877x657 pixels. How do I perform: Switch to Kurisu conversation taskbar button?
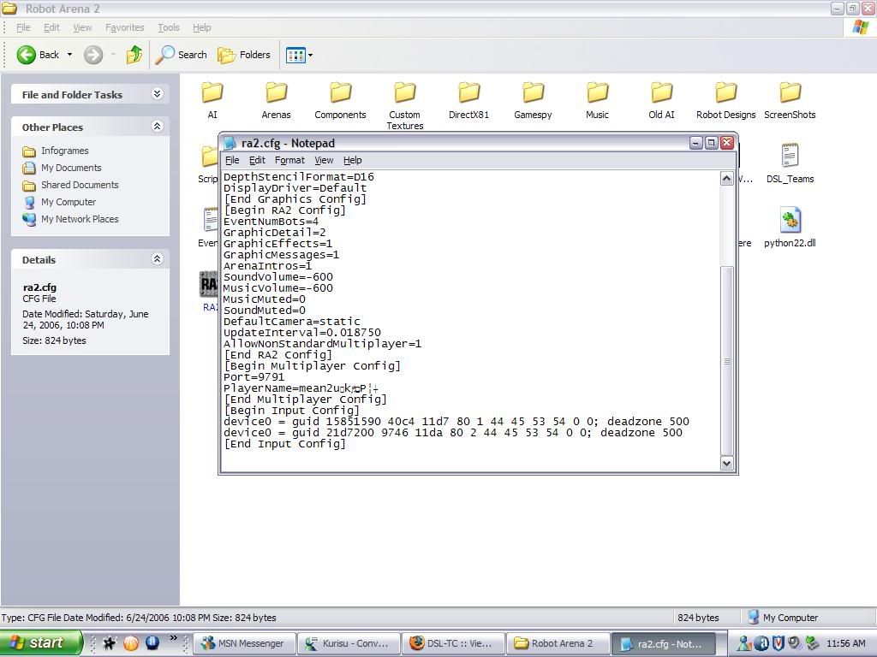point(349,643)
